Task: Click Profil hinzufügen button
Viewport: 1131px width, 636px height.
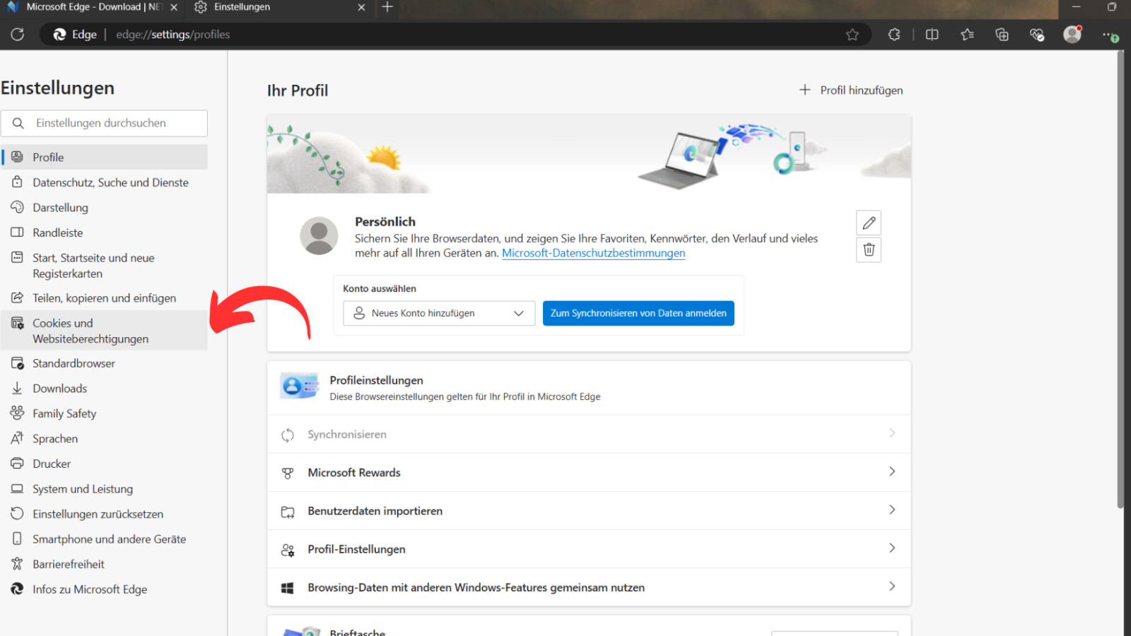Action: pyautogui.click(x=851, y=90)
